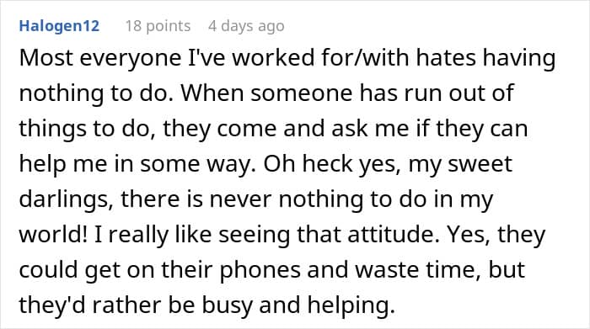Open the Halogen12 user profile link
The height and width of the screenshot is (329, 590).
pyautogui.click(x=59, y=26)
